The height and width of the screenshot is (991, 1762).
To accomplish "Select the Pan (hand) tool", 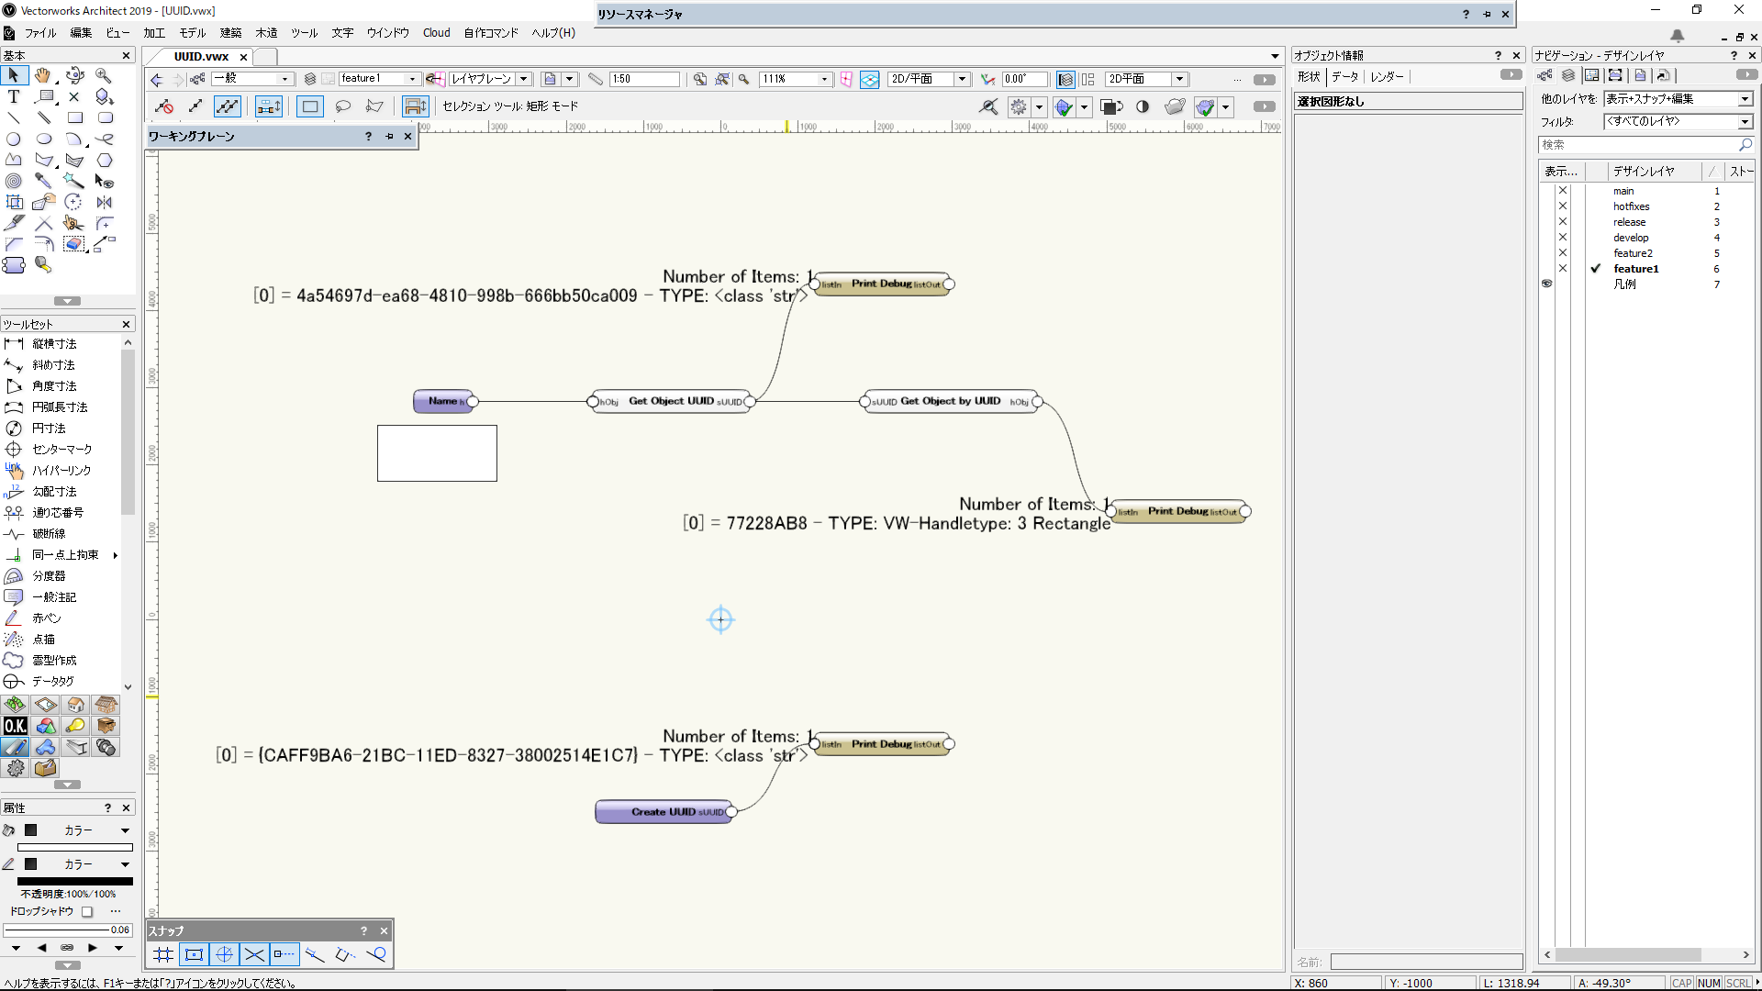I will point(41,76).
